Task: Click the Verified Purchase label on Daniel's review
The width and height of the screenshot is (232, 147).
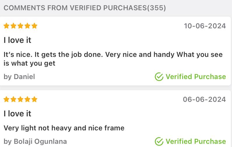Action: (196, 77)
